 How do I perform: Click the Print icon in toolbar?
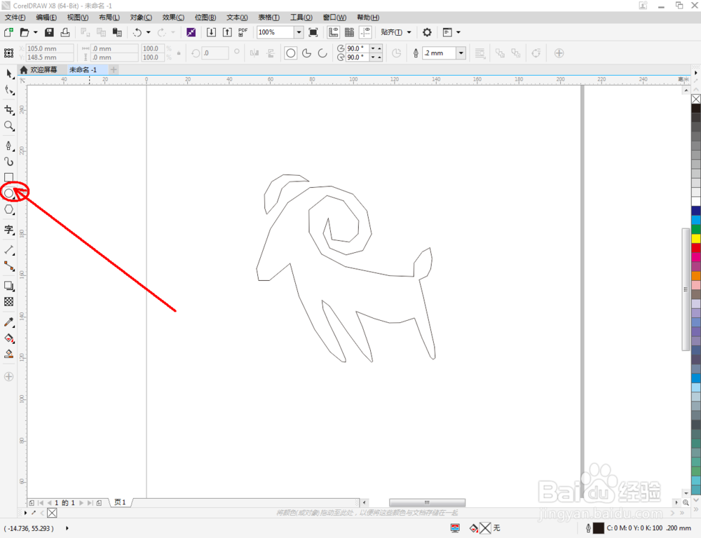(65, 32)
